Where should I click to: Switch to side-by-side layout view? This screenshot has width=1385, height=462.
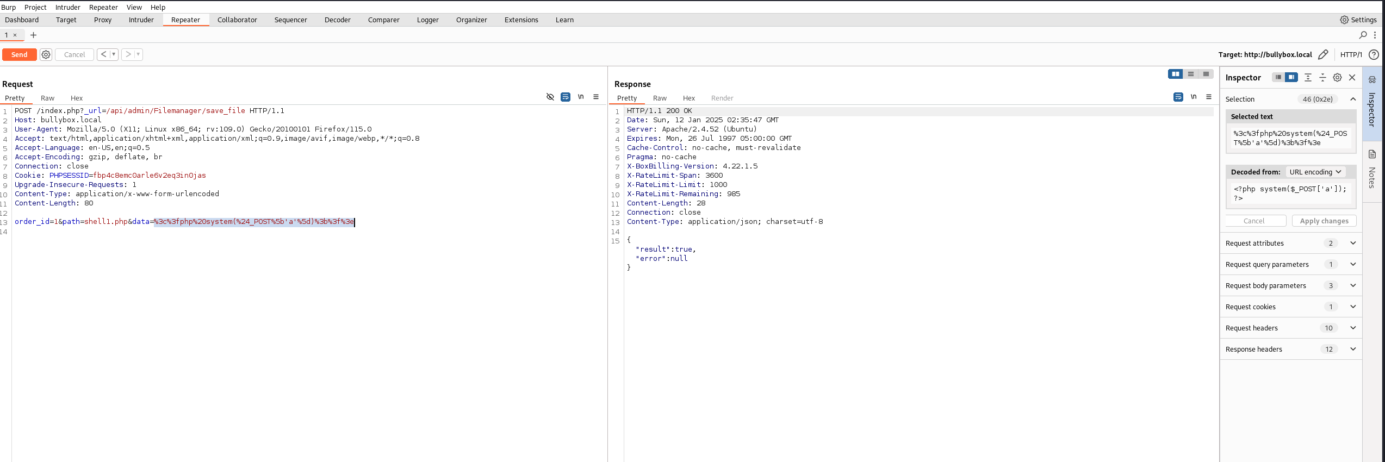[x=1176, y=74]
